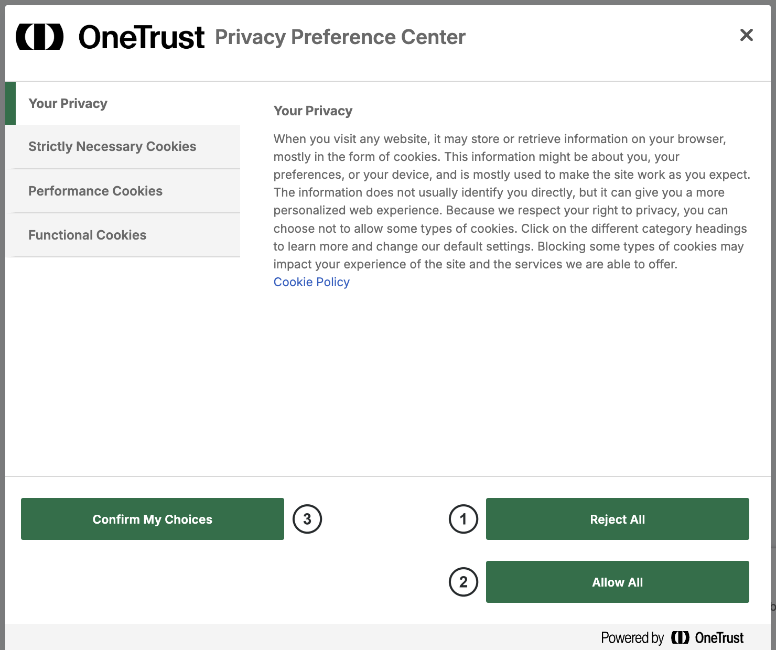The image size is (776, 650).
Task: Switch to the Strictly Necessary Cookies tab
Action: pyautogui.click(x=123, y=147)
